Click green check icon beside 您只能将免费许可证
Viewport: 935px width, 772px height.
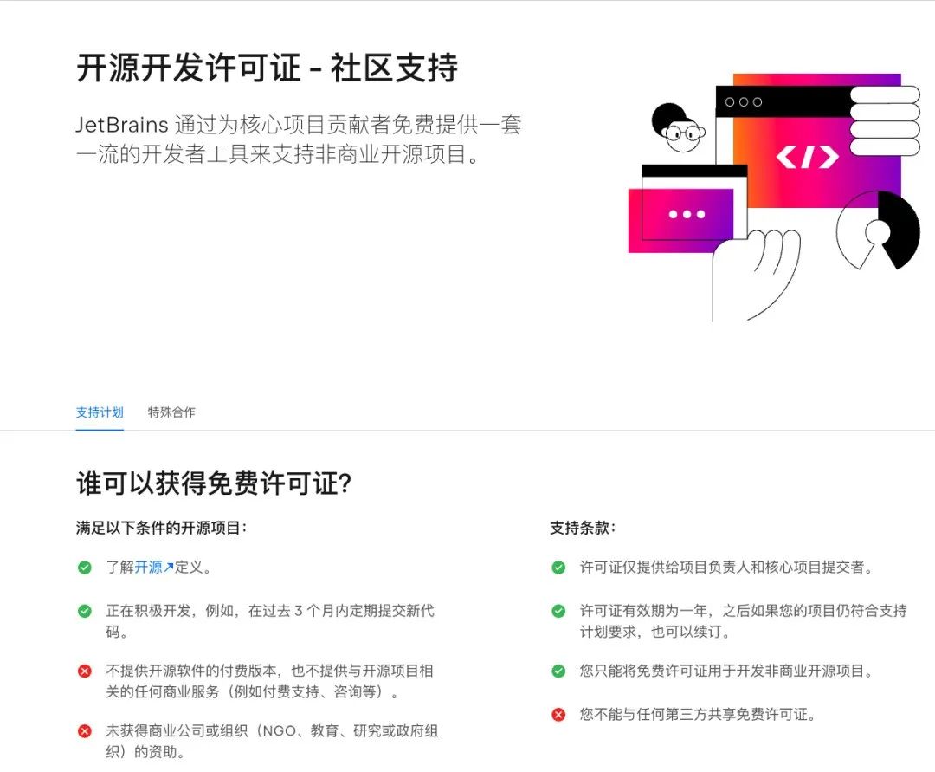click(x=558, y=671)
